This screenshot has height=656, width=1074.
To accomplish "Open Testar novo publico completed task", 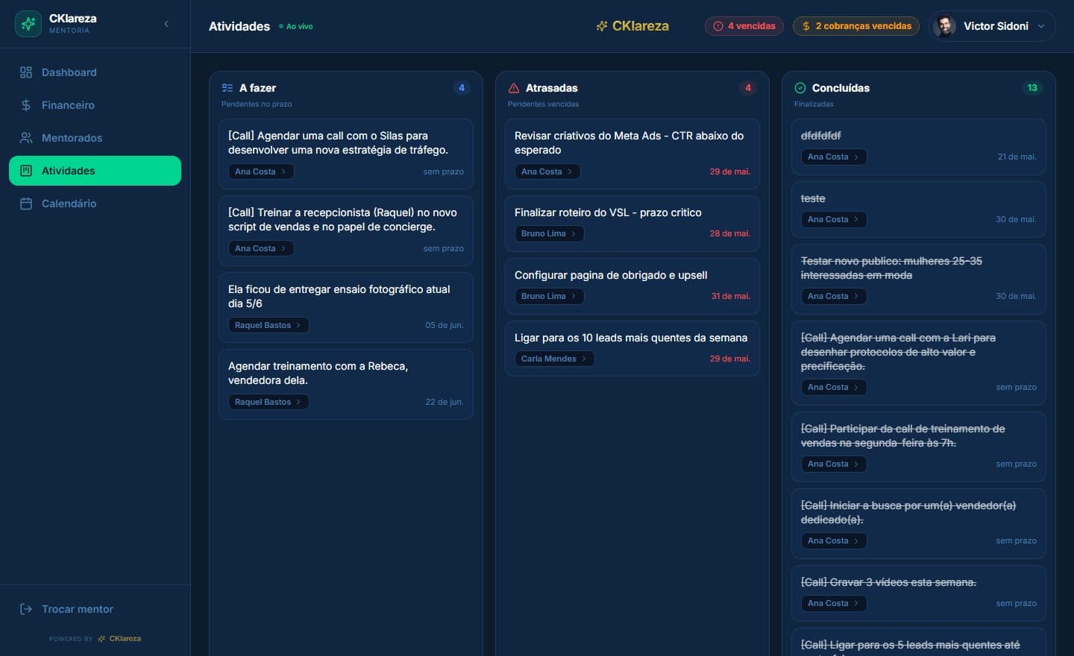I will 919,278.
